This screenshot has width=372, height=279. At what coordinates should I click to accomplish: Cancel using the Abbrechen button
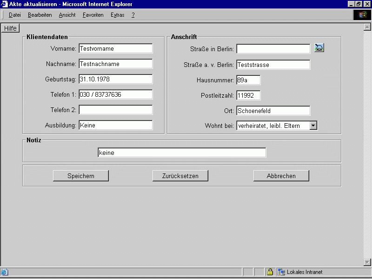(x=281, y=176)
